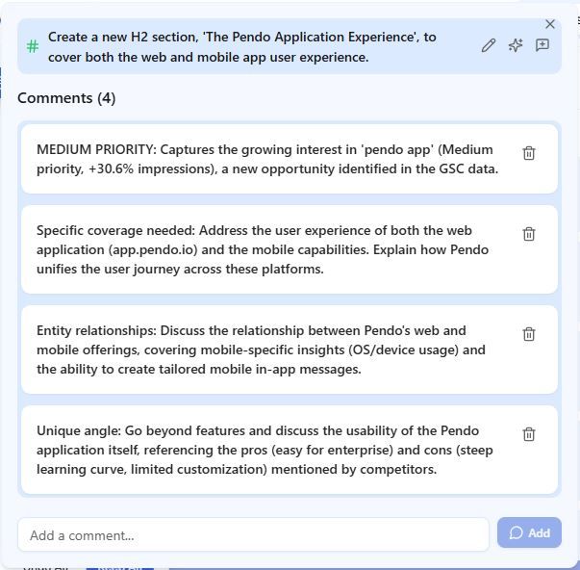Click the pencil edit icon on the heading card
Viewport: 580px width, 570px height.
(489, 45)
